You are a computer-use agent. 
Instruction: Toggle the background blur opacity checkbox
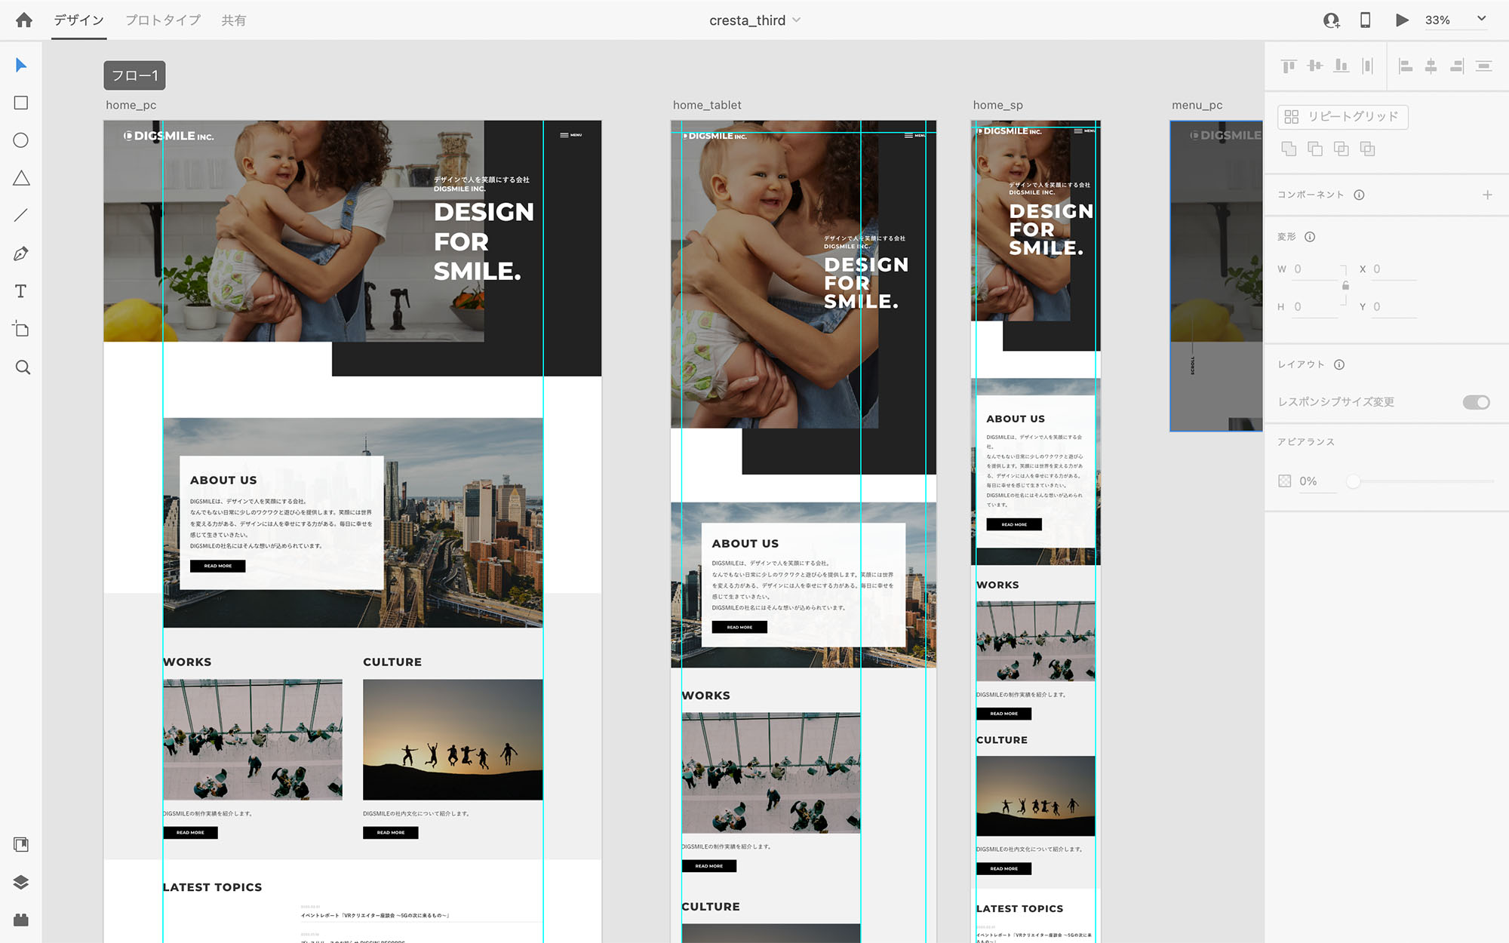coord(1285,481)
